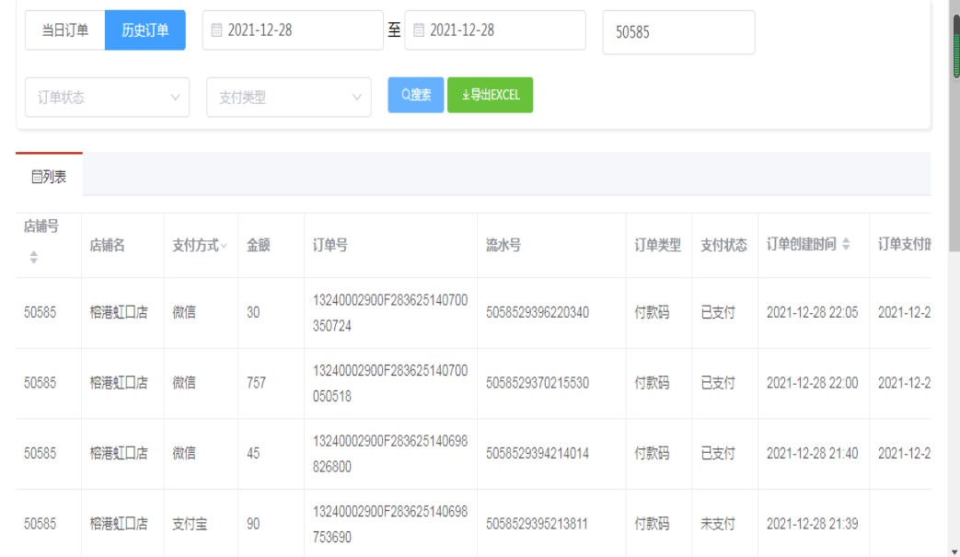This screenshot has width=960, height=557.
Task: Open 支付方式 column filter arrow
Action: coord(225,246)
